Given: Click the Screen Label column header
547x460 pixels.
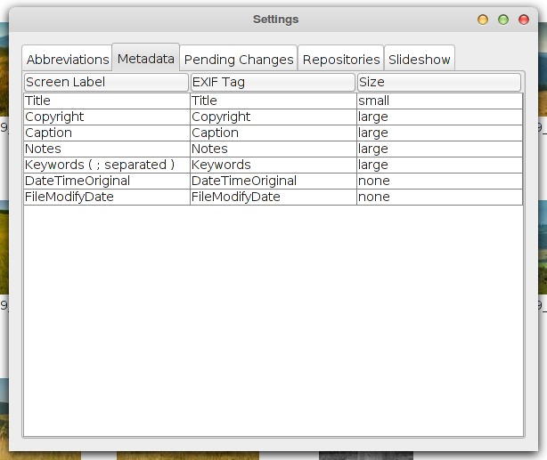Looking at the screenshot, I should [106, 82].
